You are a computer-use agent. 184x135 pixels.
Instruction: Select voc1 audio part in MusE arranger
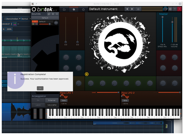(128, 123)
